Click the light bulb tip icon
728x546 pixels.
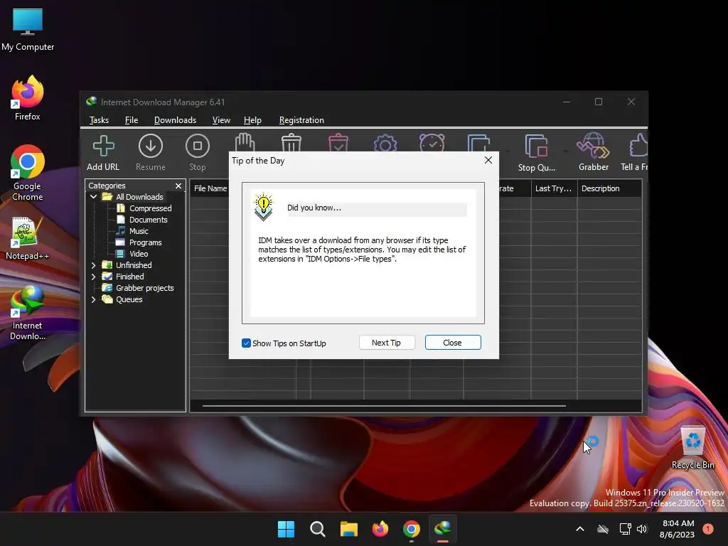[x=263, y=206]
